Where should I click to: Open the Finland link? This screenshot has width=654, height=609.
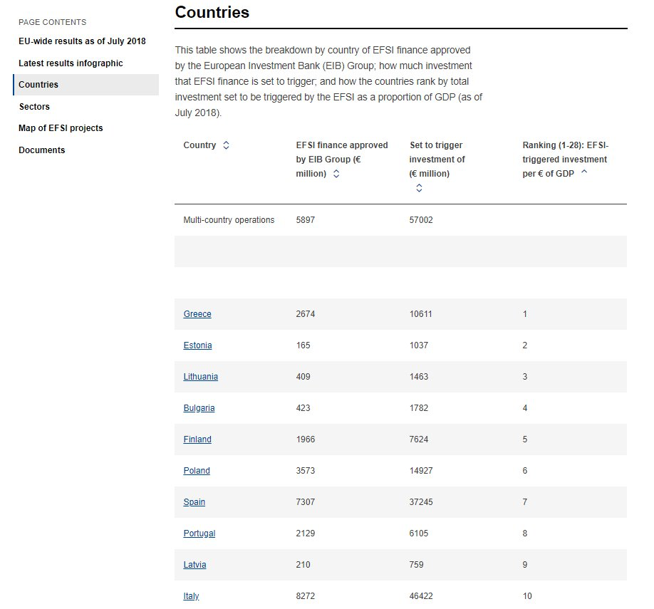(x=197, y=439)
